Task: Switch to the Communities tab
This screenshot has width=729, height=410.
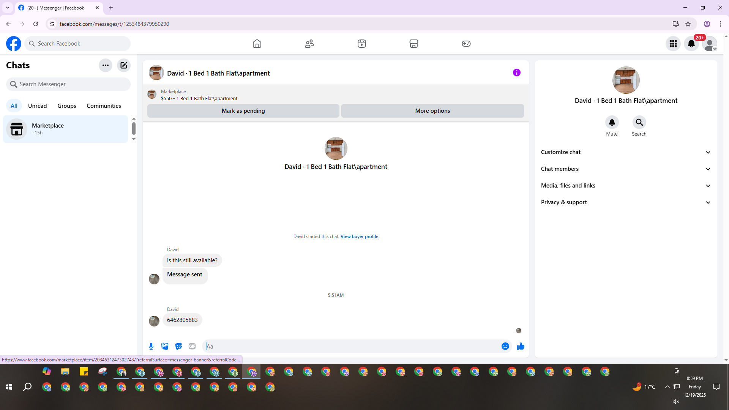Action: [x=104, y=106]
